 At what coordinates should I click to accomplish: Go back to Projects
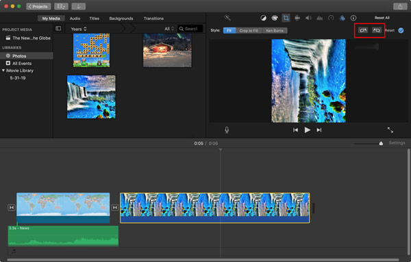[x=38, y=6]
